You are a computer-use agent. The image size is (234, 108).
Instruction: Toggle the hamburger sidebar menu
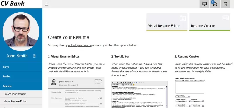tap(47, 4)
